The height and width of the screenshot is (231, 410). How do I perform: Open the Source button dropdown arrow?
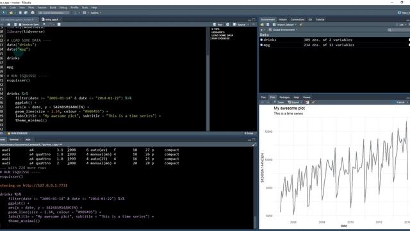point(248,24)
